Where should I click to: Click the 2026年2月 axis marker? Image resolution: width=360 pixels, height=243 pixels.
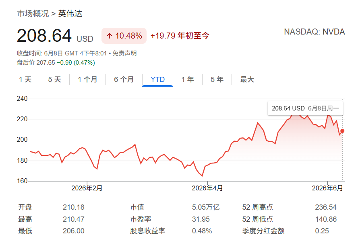pyautogui.click(x=87, y=188)
